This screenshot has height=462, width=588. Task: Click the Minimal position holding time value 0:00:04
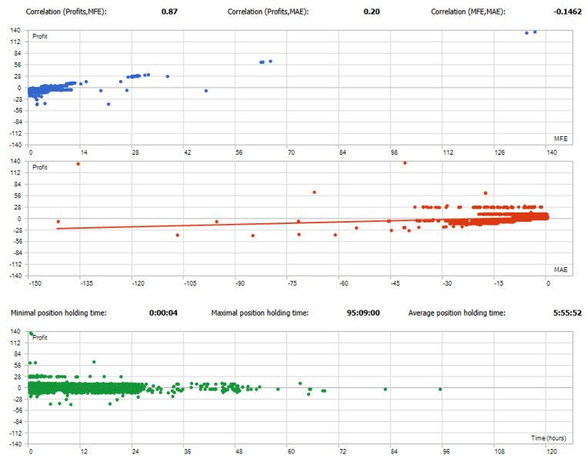[163, 313]
